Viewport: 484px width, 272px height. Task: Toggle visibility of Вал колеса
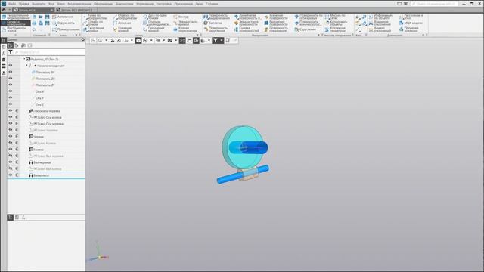coord(11,175)
